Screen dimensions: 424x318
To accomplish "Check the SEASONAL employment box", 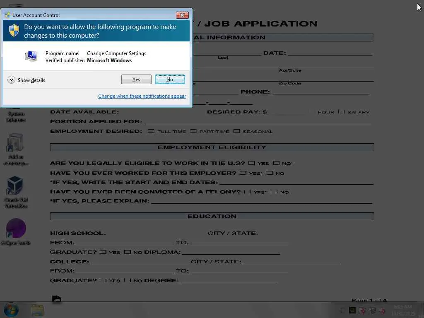I will point(236,131).
